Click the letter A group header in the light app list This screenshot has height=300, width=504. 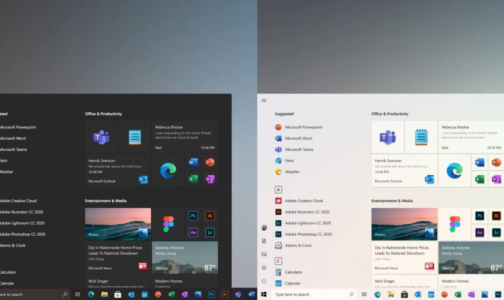click(x=278, y=190)
